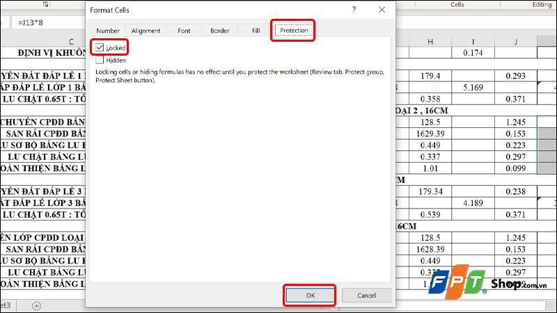Open the Font tab
The height and width of the screenshot is (313, 557).
pos(184,31)
